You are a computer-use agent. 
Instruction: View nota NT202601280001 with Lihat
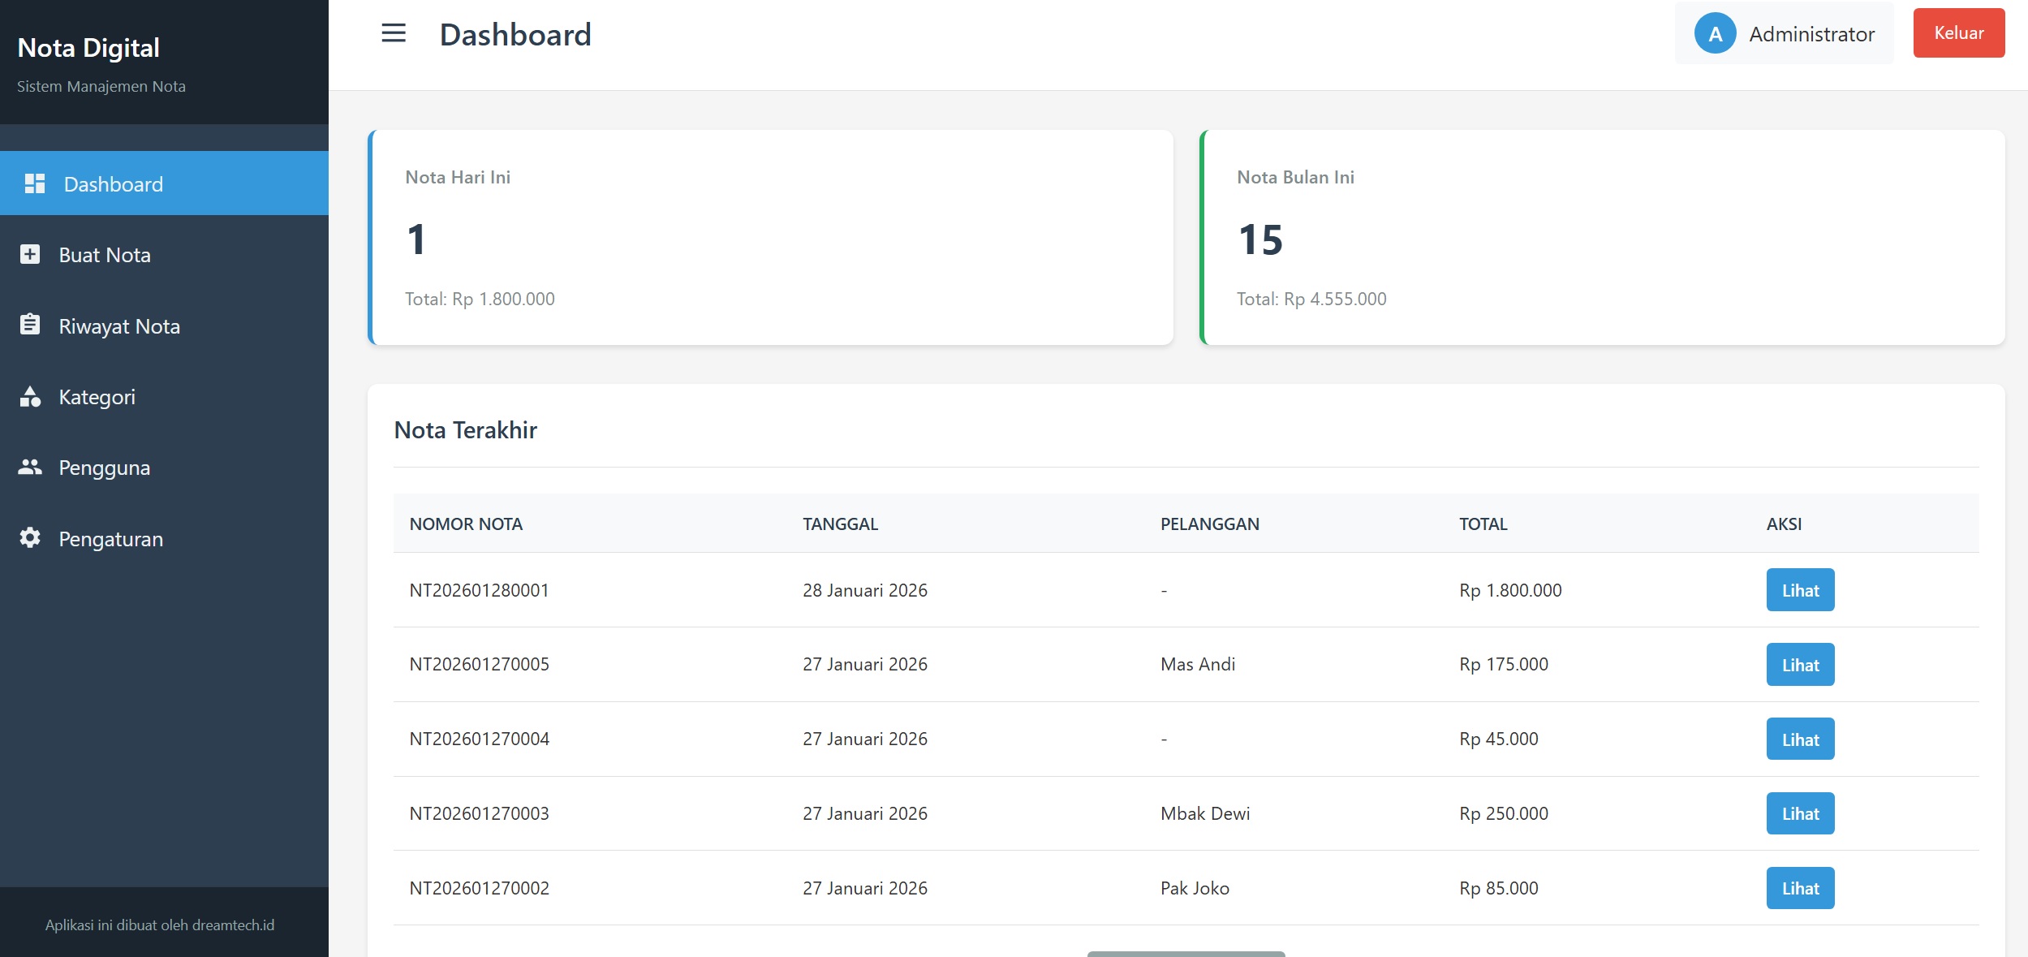click(1799, 590)
